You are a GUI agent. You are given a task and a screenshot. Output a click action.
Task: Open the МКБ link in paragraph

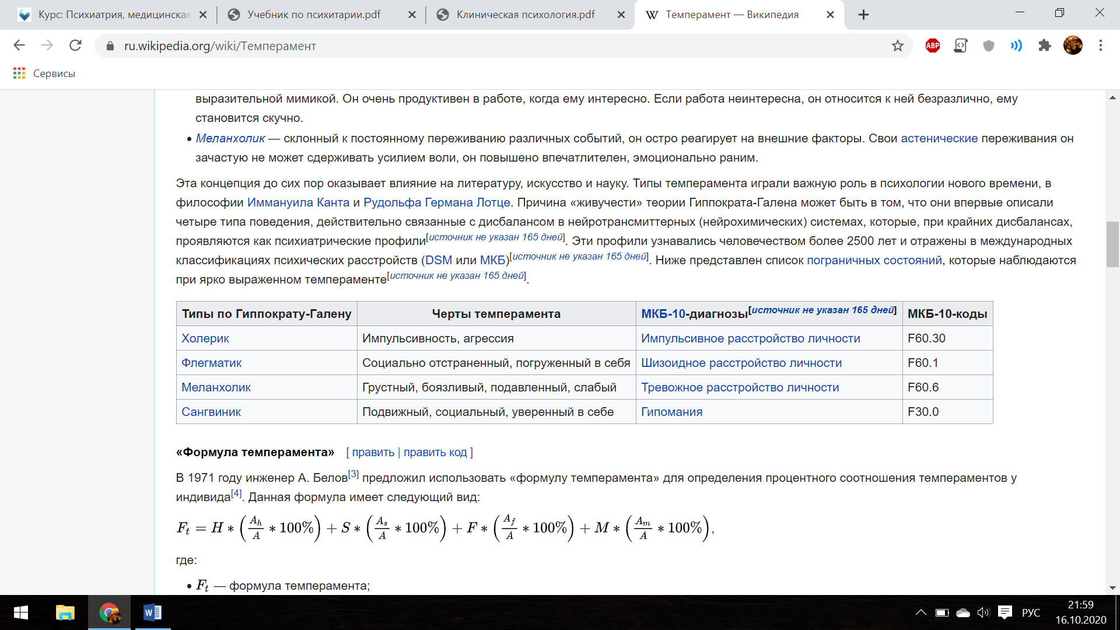click(492, 260)
